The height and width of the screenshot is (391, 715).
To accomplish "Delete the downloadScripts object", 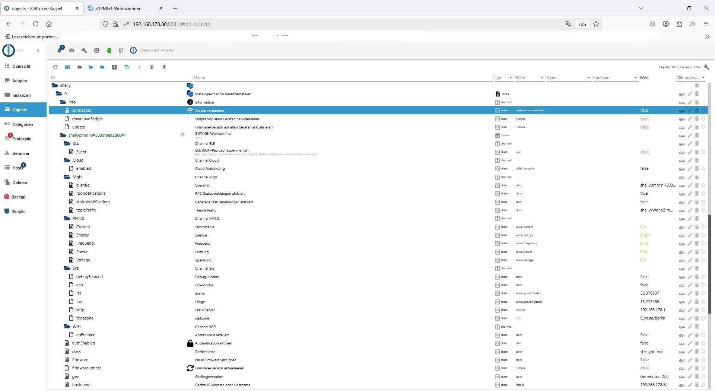I will 697,119.
